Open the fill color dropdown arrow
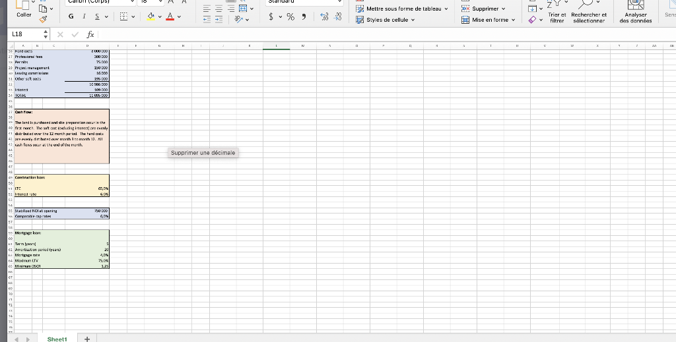Viewport: 676px width, 342px height. pyautogui.click(x=160, y=16)
